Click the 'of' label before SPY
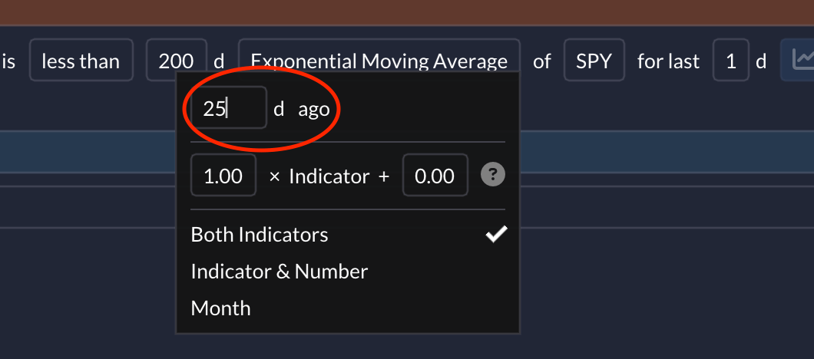 [542, 61]
